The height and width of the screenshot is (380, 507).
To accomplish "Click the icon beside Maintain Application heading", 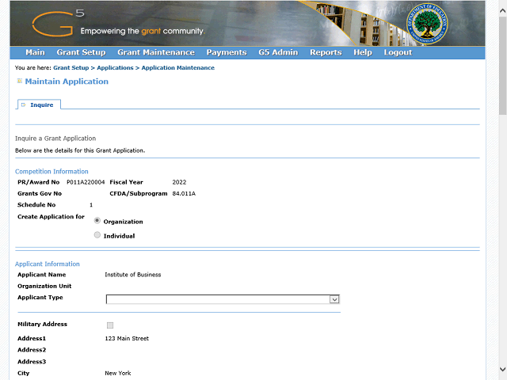I will click(x=20, y=82).
